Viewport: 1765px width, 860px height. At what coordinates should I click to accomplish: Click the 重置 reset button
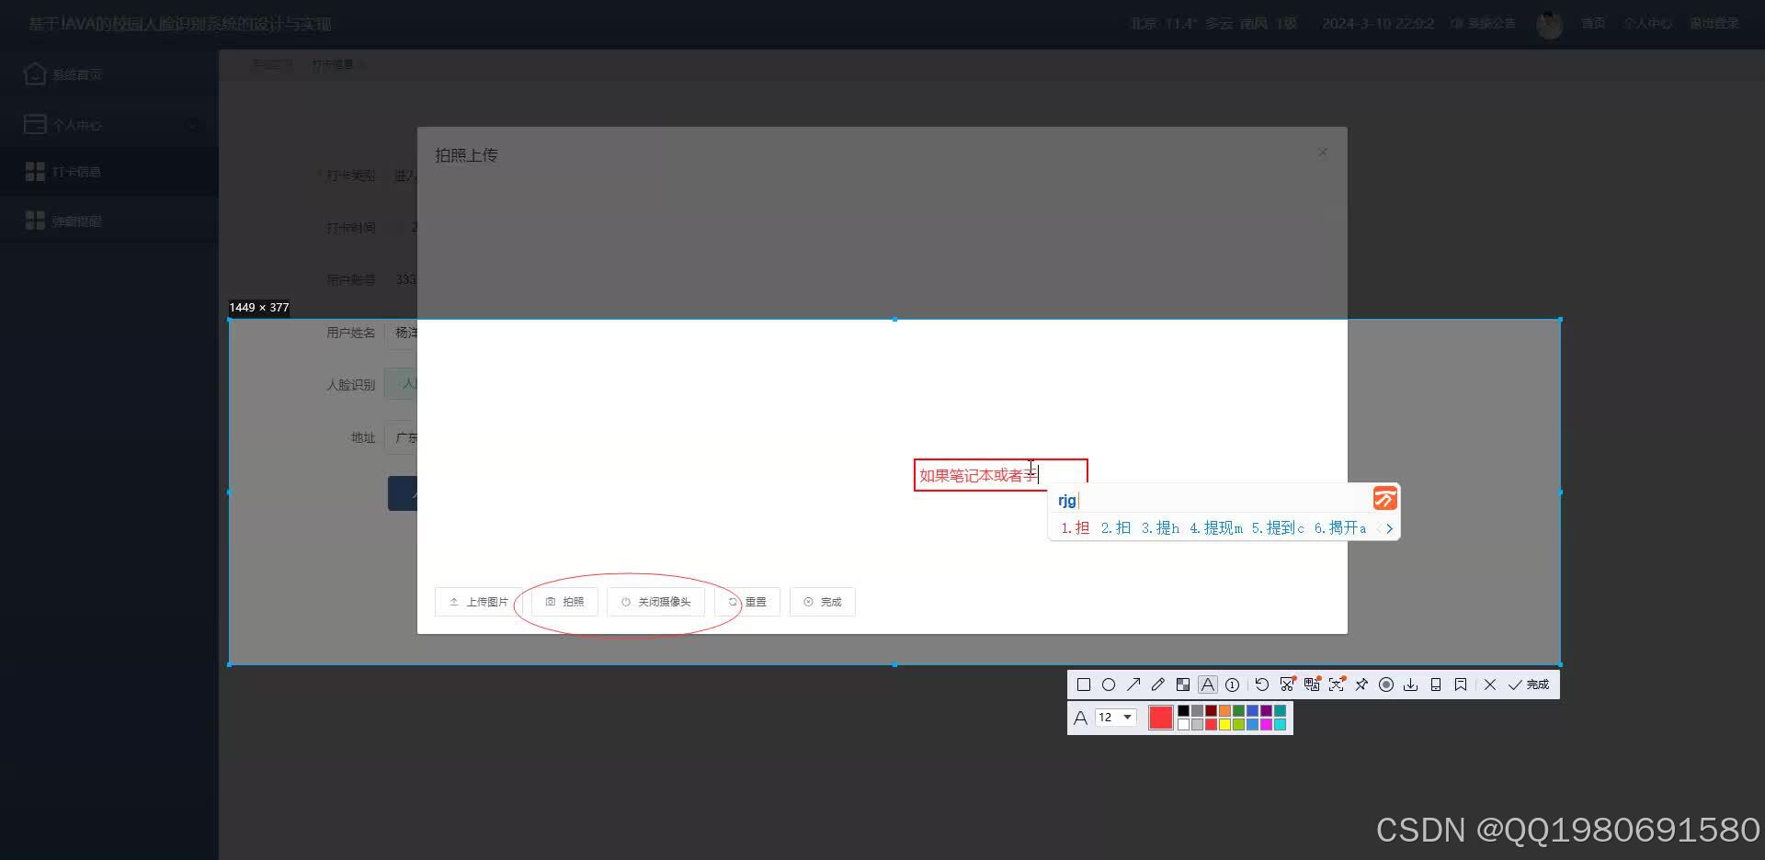(x=747, y=602)
